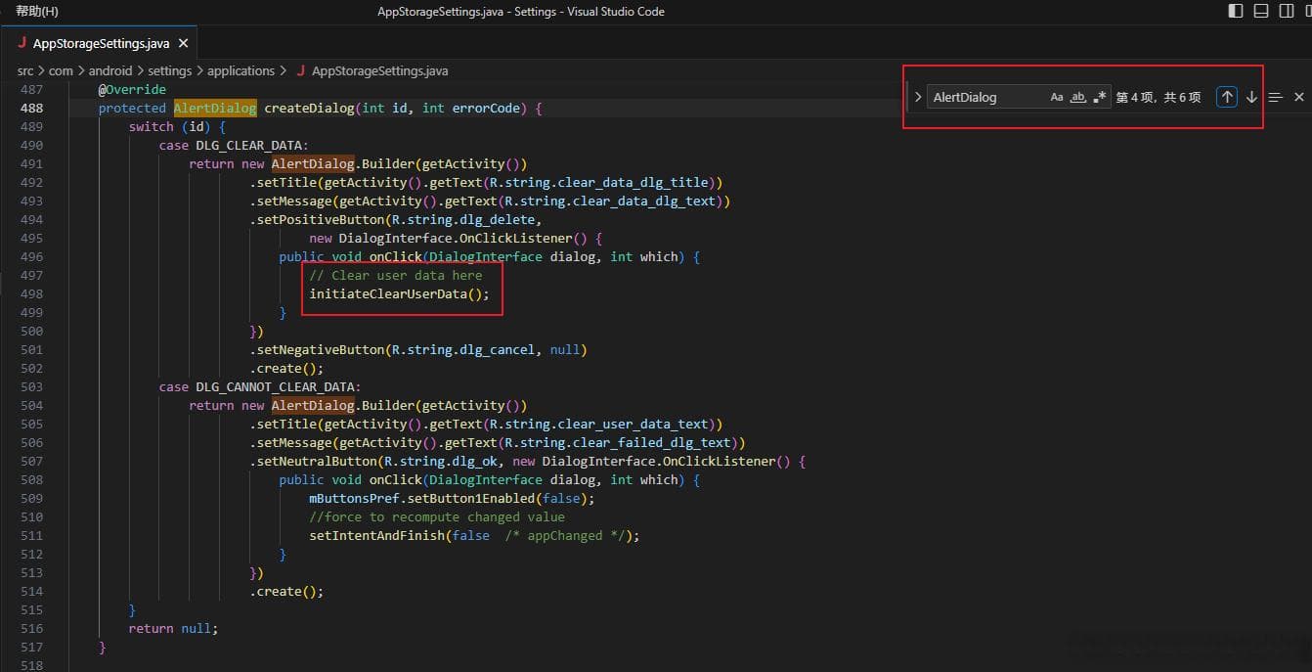Viewport: 1312px width, 672px height.
Task: Focus the find input containing AlertDialog
Action: tap(985, 97)
